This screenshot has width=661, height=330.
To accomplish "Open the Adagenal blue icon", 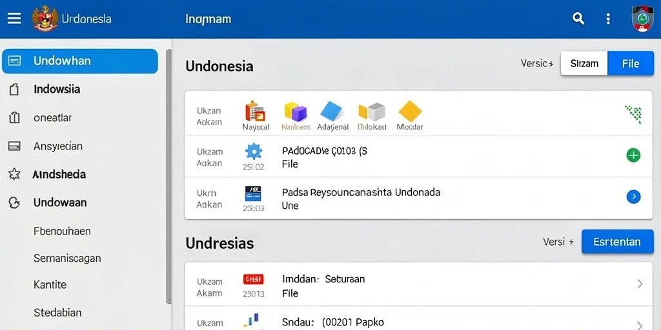I will [x=332, y=111].
